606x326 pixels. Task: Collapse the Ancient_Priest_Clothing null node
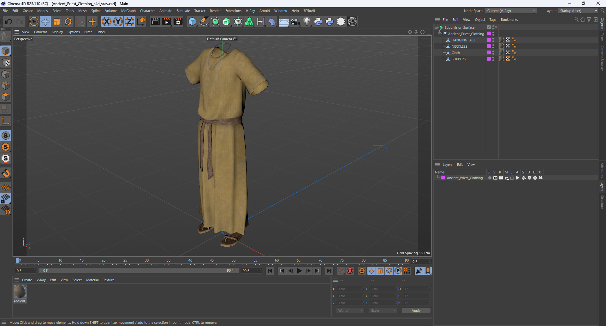[440, 33]
